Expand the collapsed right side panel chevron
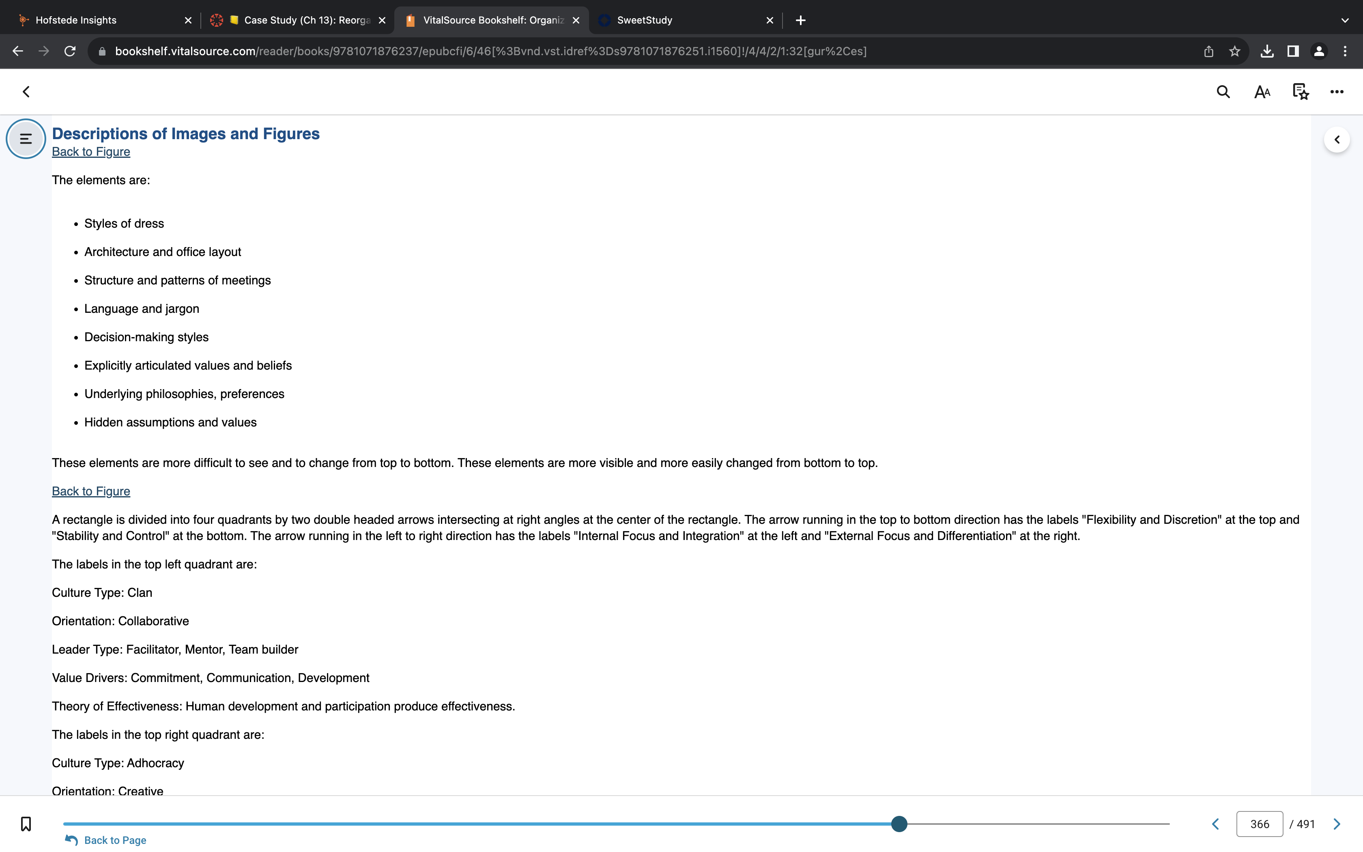 [1337, 140]
